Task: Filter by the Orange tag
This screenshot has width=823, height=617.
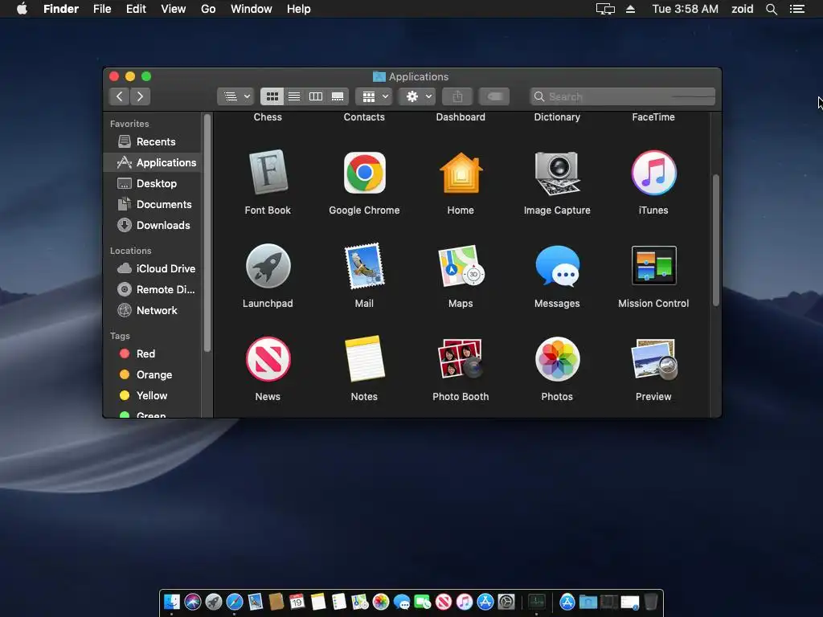Action: pos(152,374)
